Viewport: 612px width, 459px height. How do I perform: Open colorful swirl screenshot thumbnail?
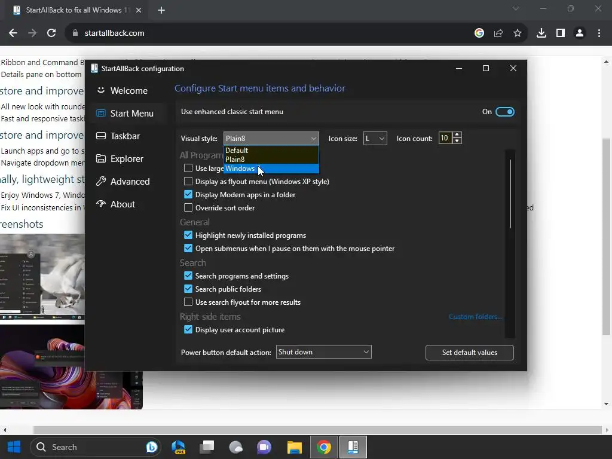pos(71,367)
